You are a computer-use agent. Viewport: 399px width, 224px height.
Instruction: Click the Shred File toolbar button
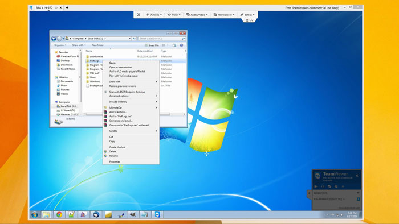(x=152, y=45)
